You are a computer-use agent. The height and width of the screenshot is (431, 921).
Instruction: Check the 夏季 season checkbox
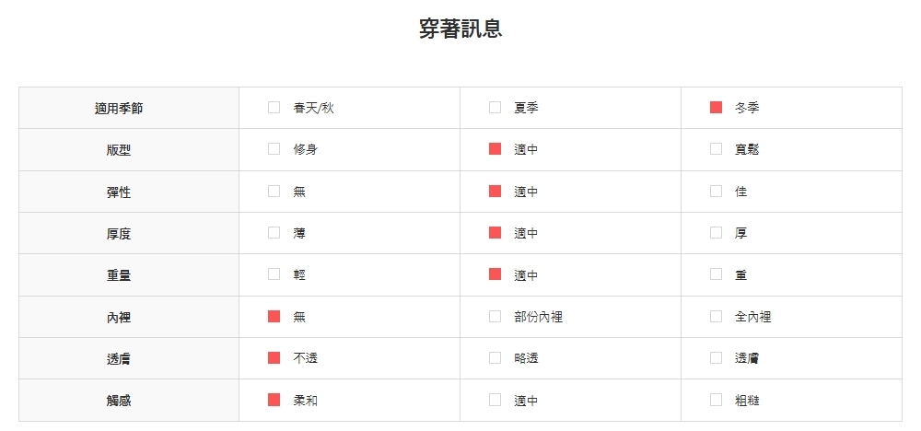click(x=495, y=108)
